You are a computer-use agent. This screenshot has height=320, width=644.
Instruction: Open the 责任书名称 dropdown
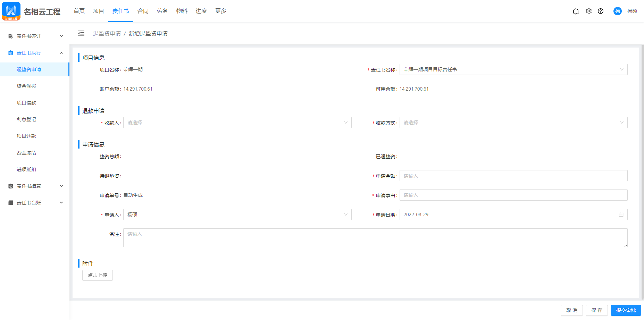[513, 69]
